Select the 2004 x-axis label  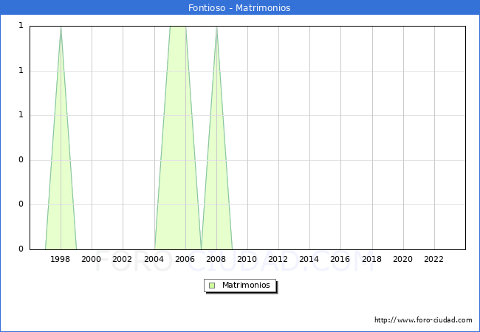[x=154, y=259]
